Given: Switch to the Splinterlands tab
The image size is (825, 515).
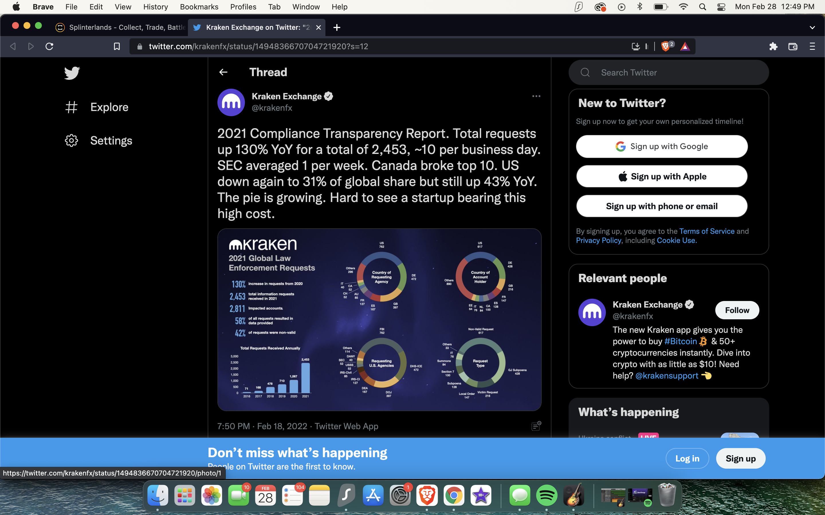Looking at the screenshot, I should [x=121, y=27].
